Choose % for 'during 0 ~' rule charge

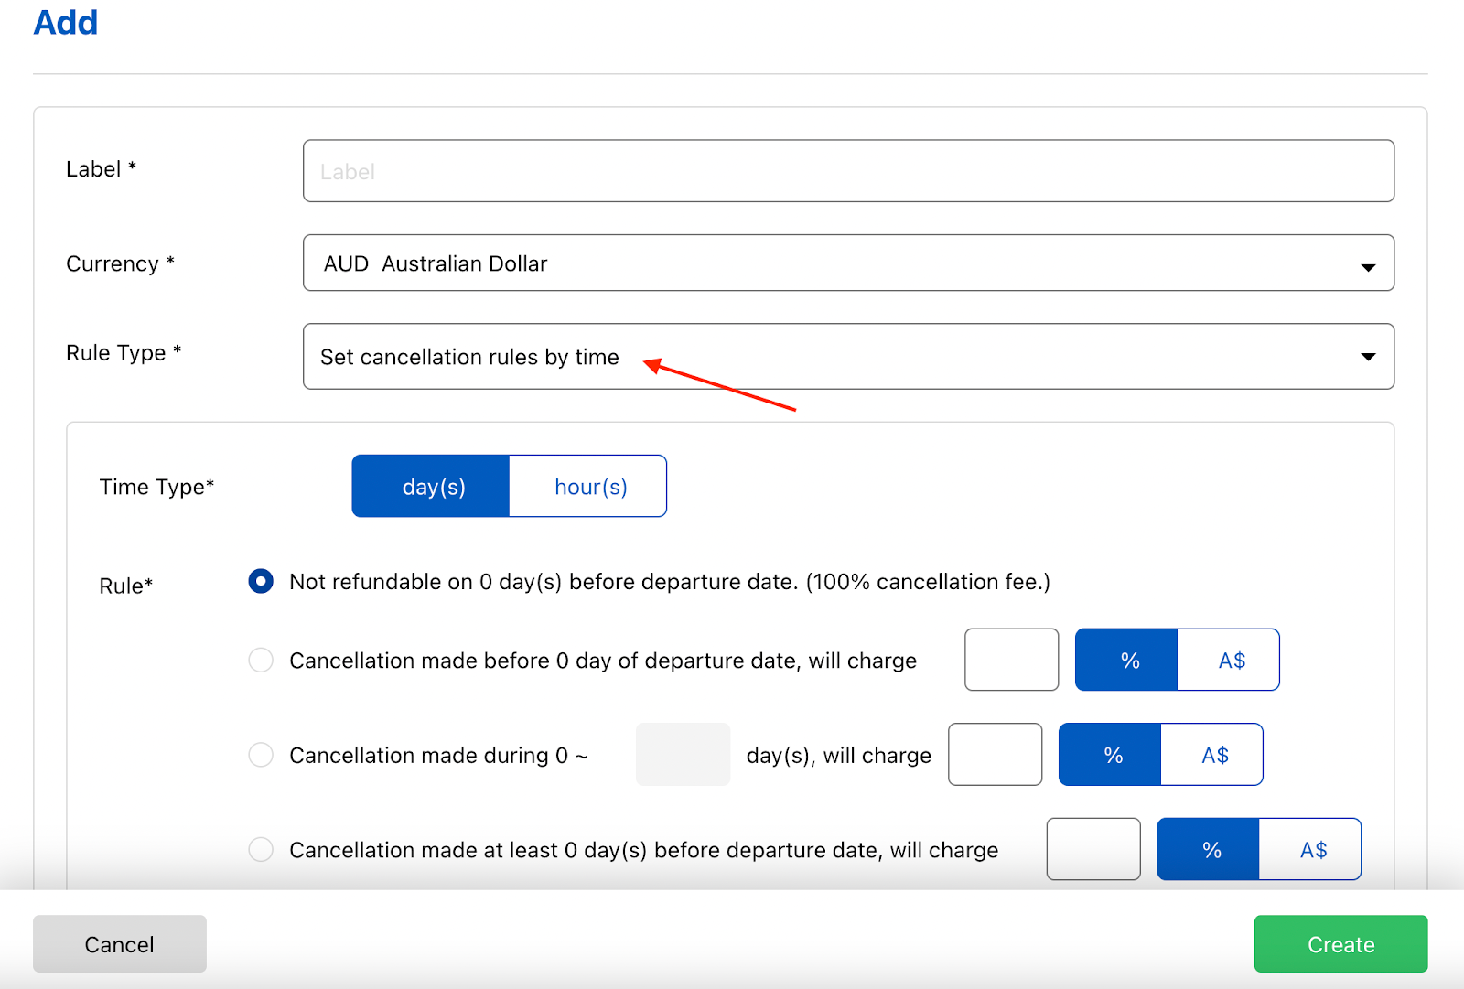[x=1110, y=755]
